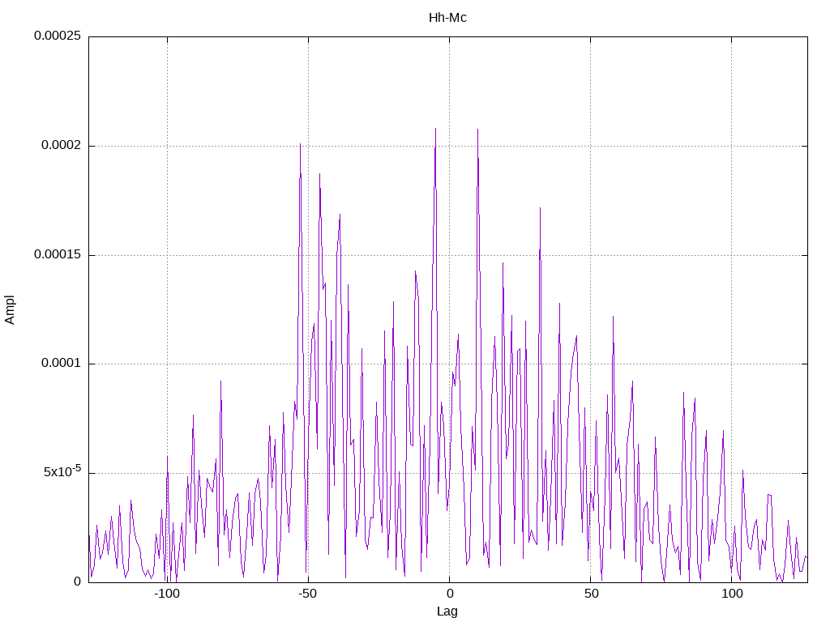Click the peak near lag 58
The height and width of the screenshot is (622, 830).
[x=613, y=317]
